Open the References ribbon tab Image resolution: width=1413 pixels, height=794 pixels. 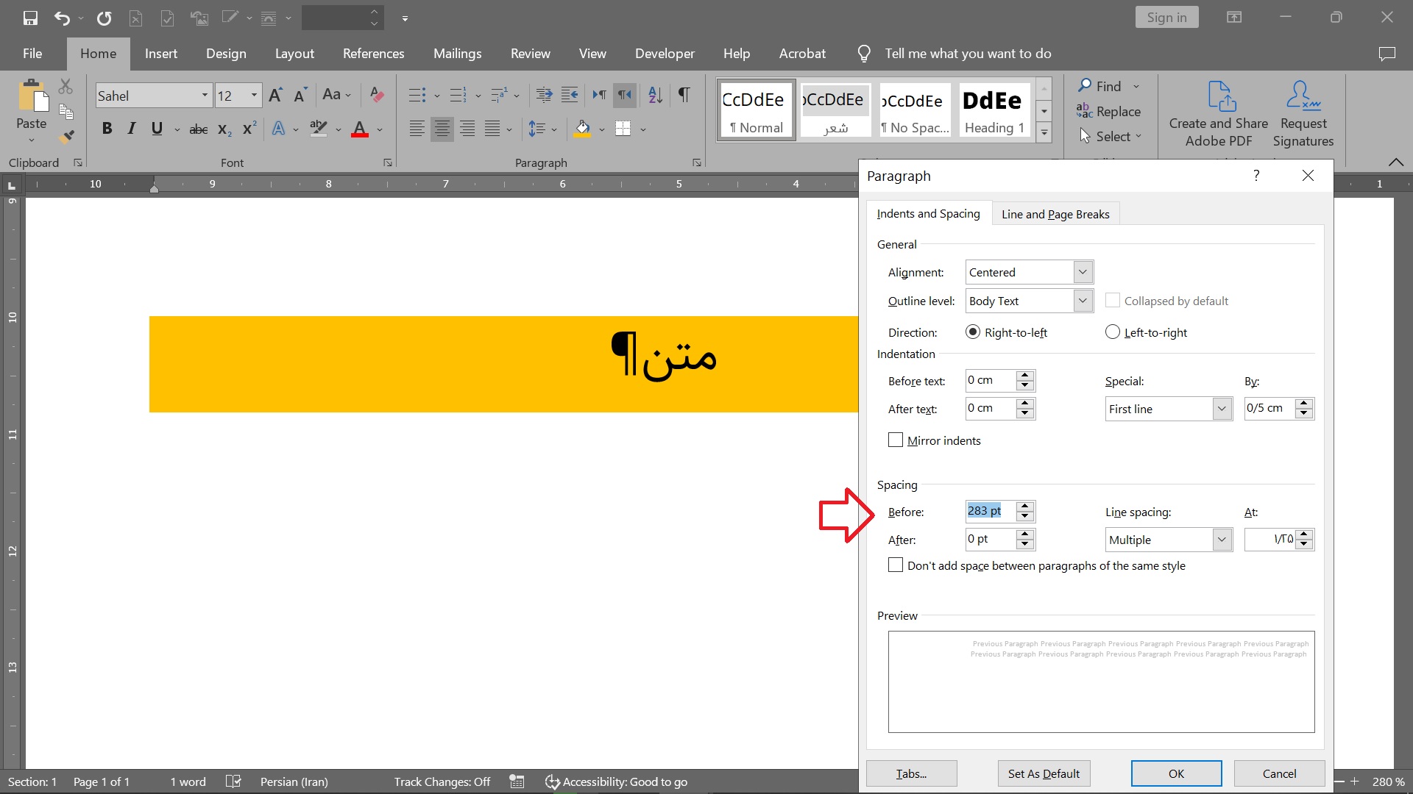[373, 54]
